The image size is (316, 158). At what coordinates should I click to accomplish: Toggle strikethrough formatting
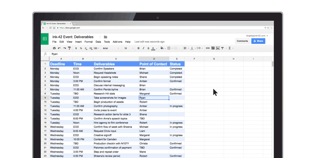148,48
